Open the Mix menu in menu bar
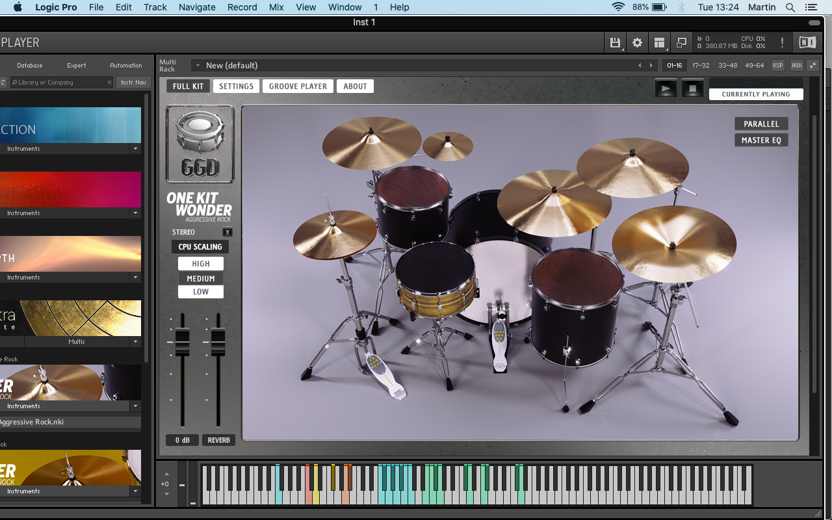This screenshot has height=520, width=832. tap(276, 7)
